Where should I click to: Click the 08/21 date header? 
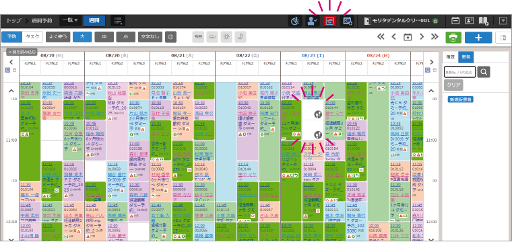pos(182,56)
